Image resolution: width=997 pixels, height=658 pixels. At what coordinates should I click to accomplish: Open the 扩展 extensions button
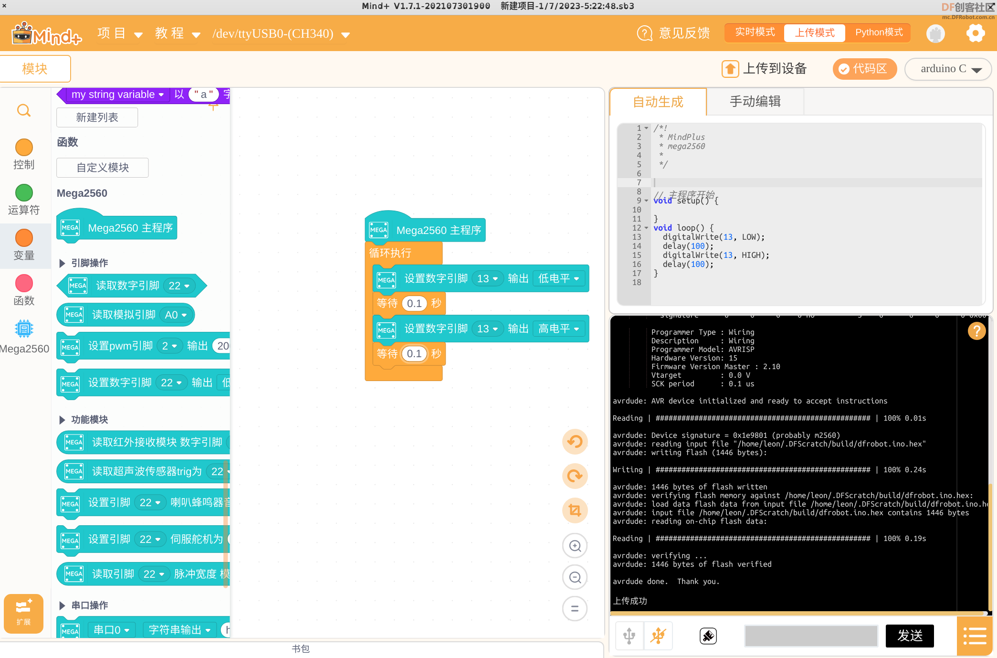click(x=23, y=613)
